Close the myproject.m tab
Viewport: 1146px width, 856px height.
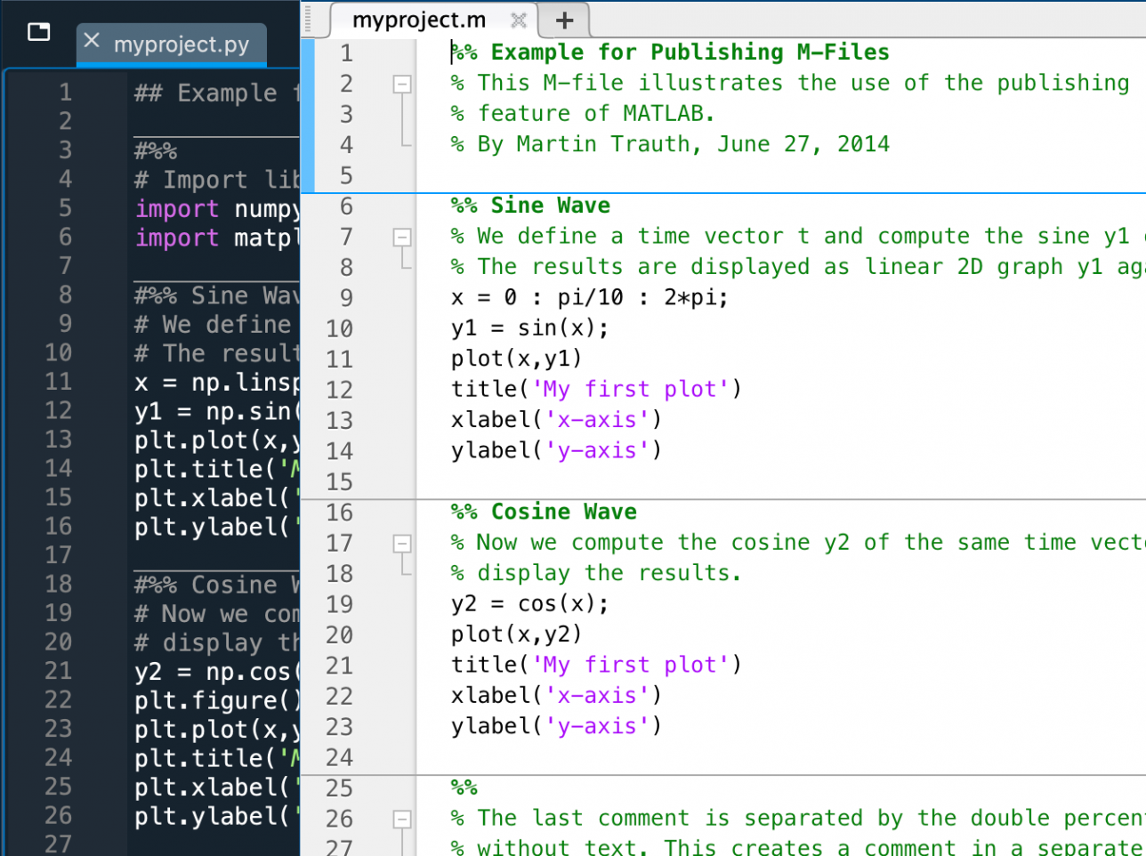(x=519, y=20)
